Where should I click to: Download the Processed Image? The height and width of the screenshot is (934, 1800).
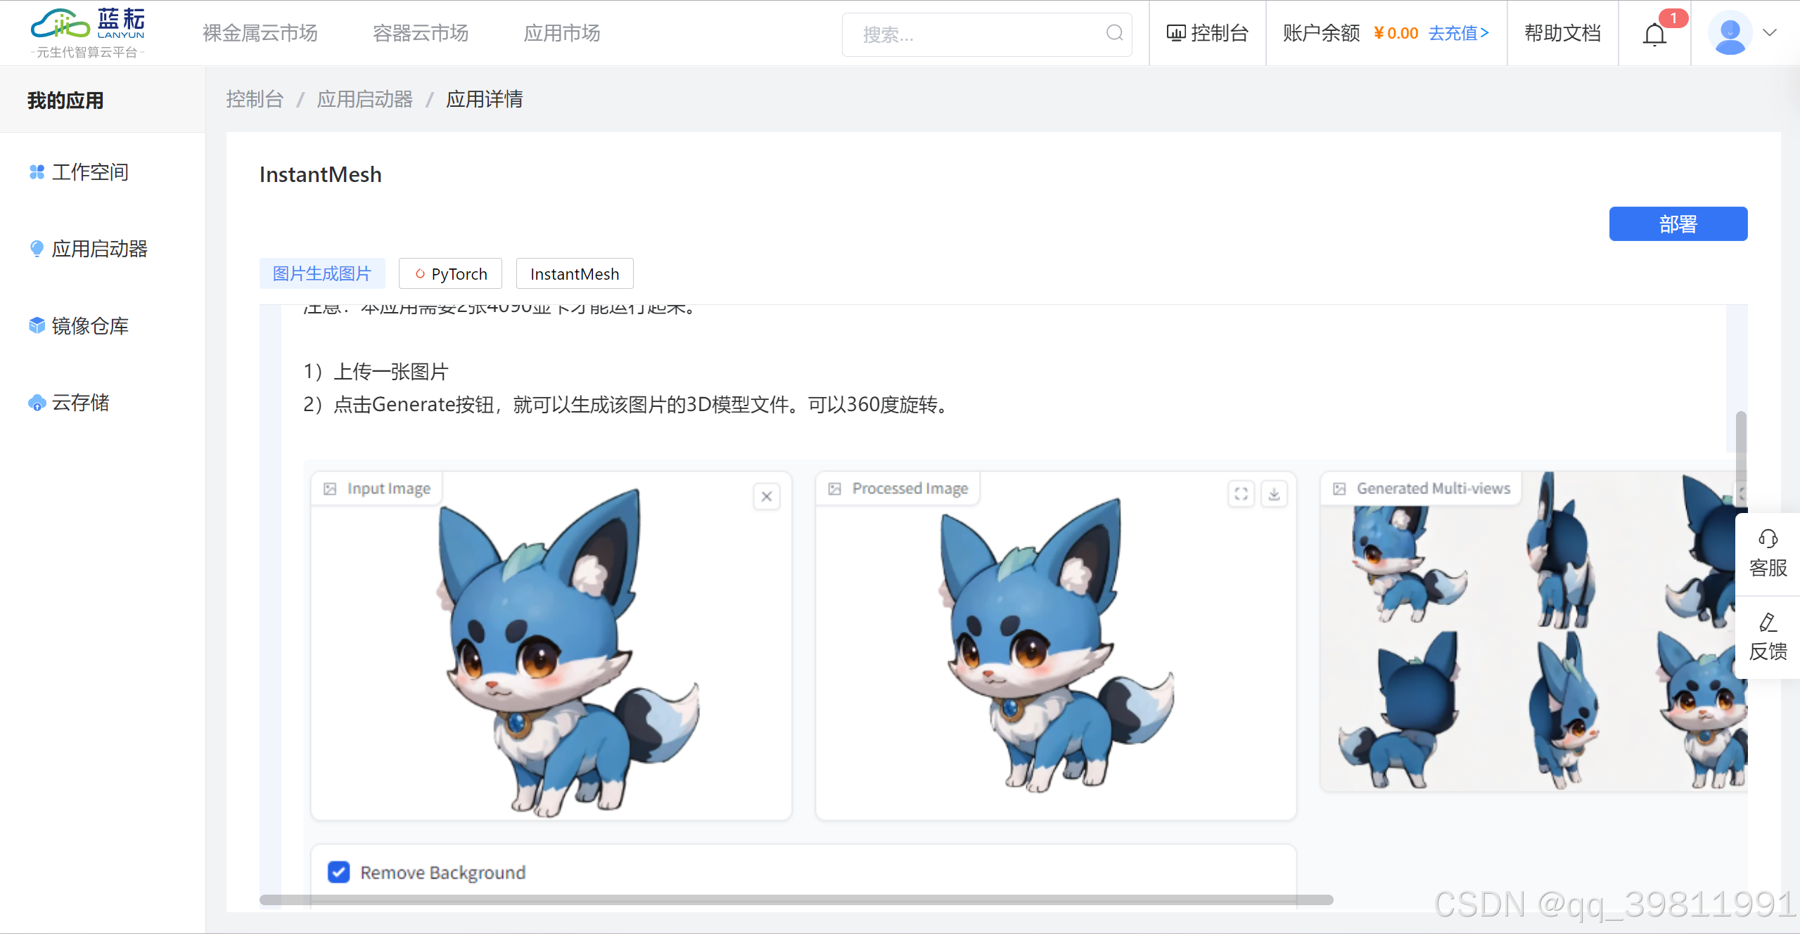(1274, 494)
